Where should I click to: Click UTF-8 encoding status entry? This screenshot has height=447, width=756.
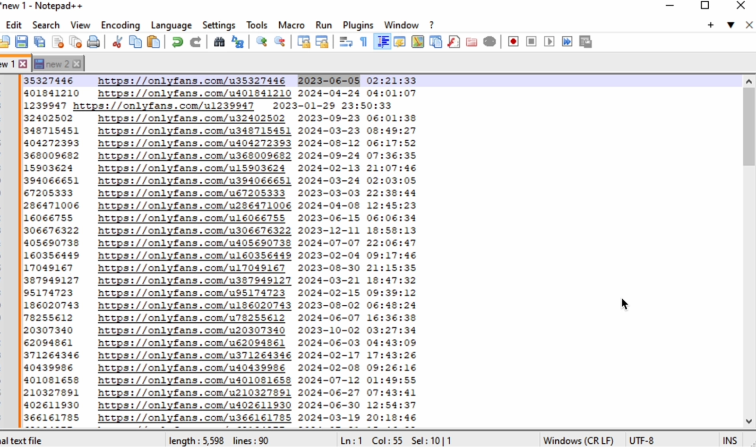tap(641, 440)
